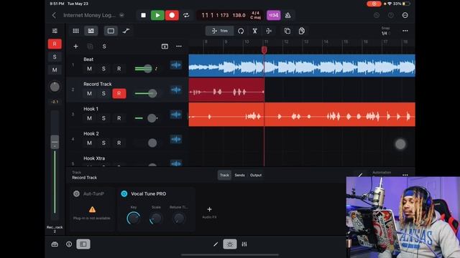Toggle the purple count-in button
The width and height of the screenshot is (460, 258).
273,15
